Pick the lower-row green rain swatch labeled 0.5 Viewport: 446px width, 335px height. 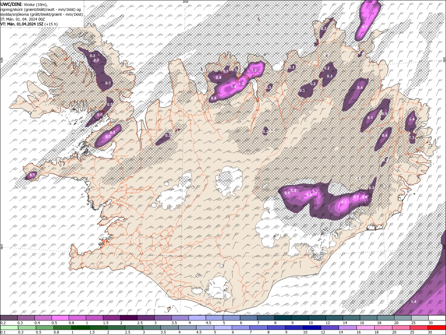(x=45, y=327)
